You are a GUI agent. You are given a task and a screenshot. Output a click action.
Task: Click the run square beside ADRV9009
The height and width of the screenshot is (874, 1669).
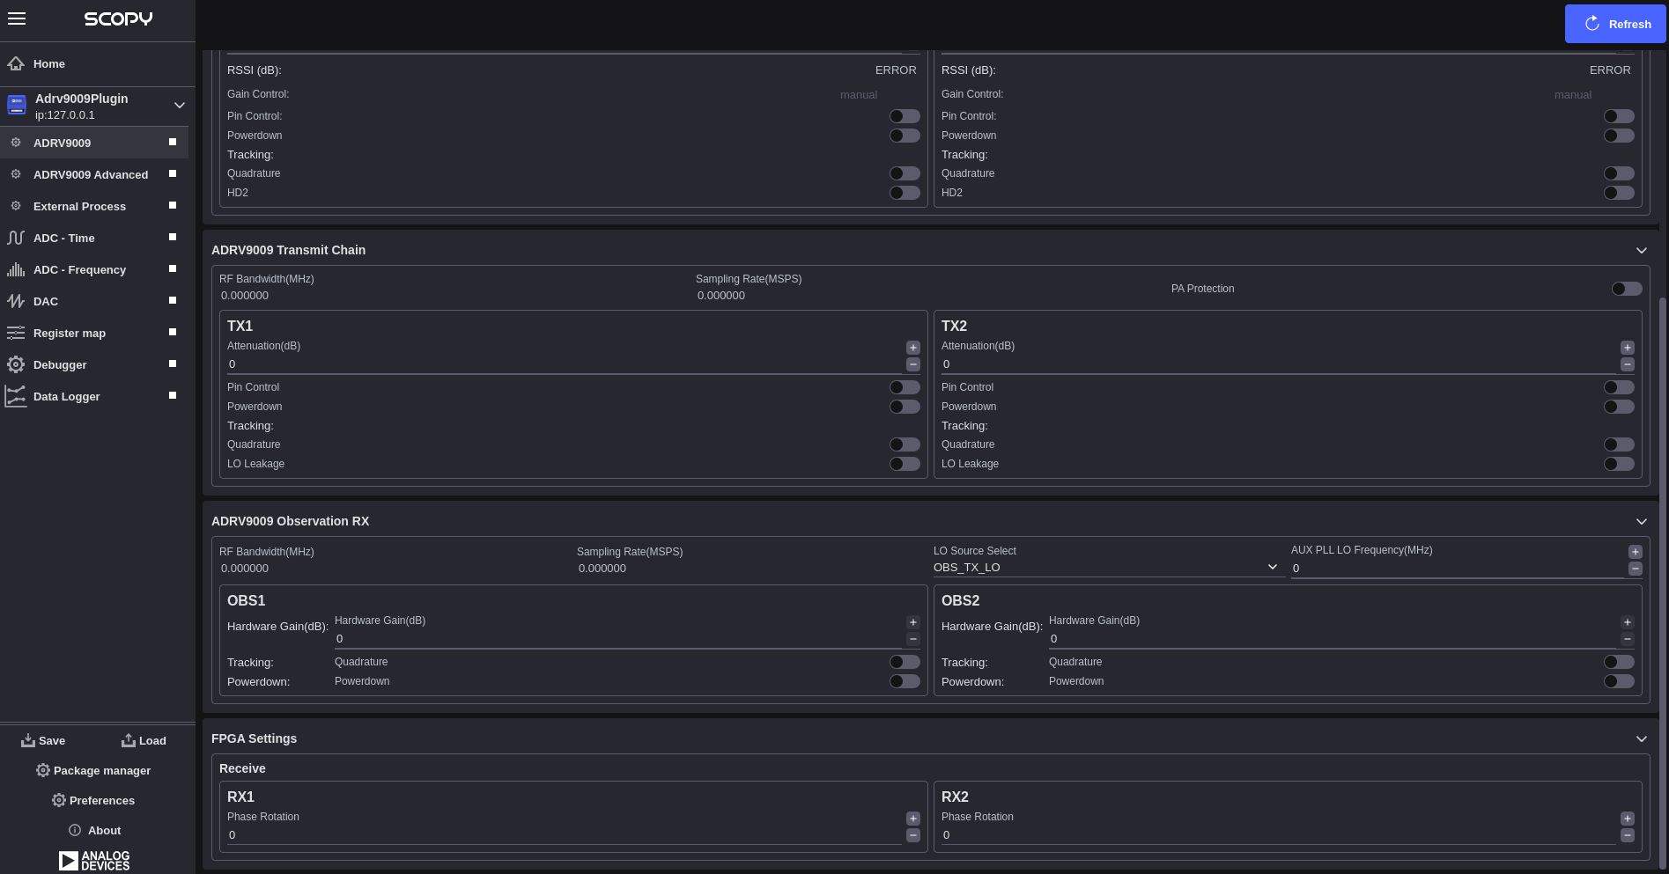coord(173,142)
